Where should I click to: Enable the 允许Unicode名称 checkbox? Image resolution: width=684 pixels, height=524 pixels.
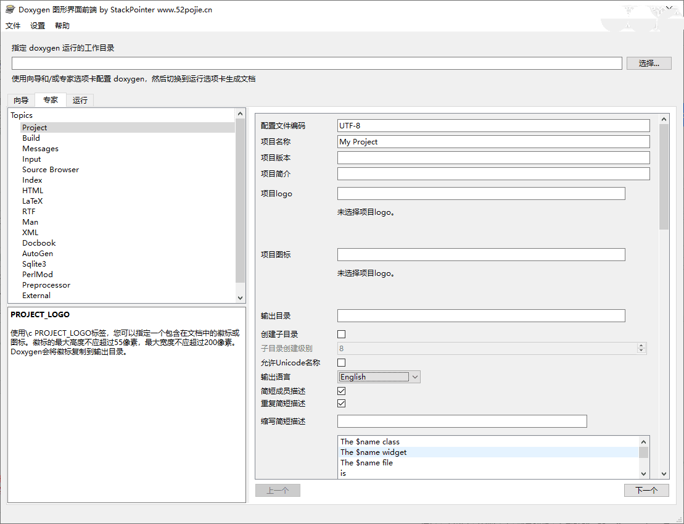click(342, 362)
